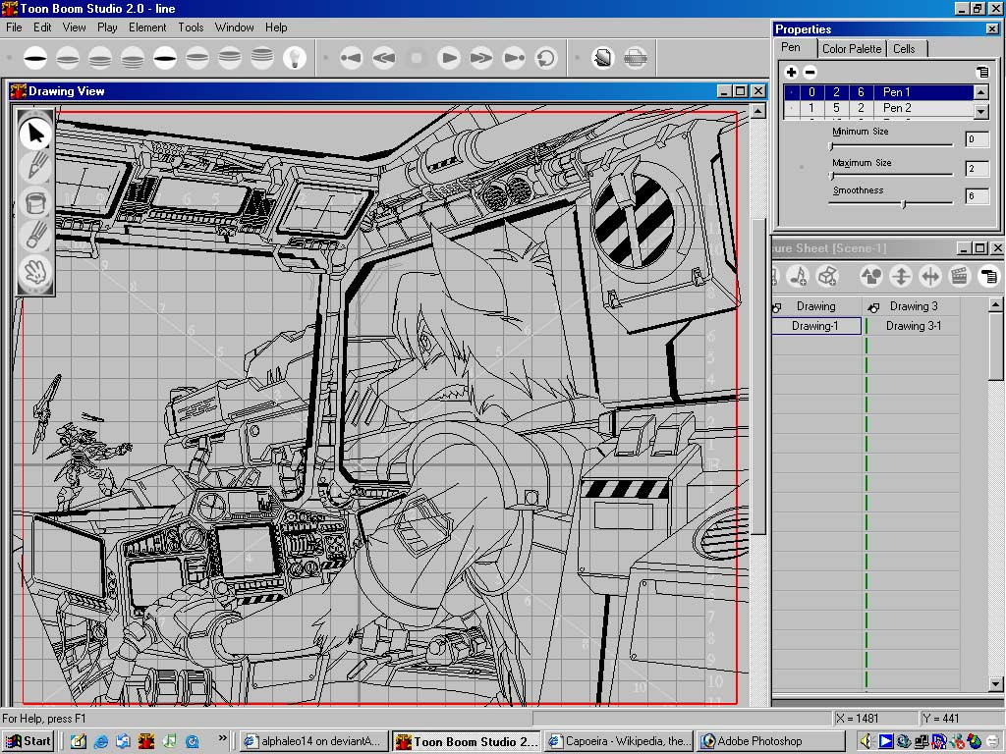Click the clapperboard scene icon
Viewport: 1006px width, 754px height.
(x=959, y=276)
